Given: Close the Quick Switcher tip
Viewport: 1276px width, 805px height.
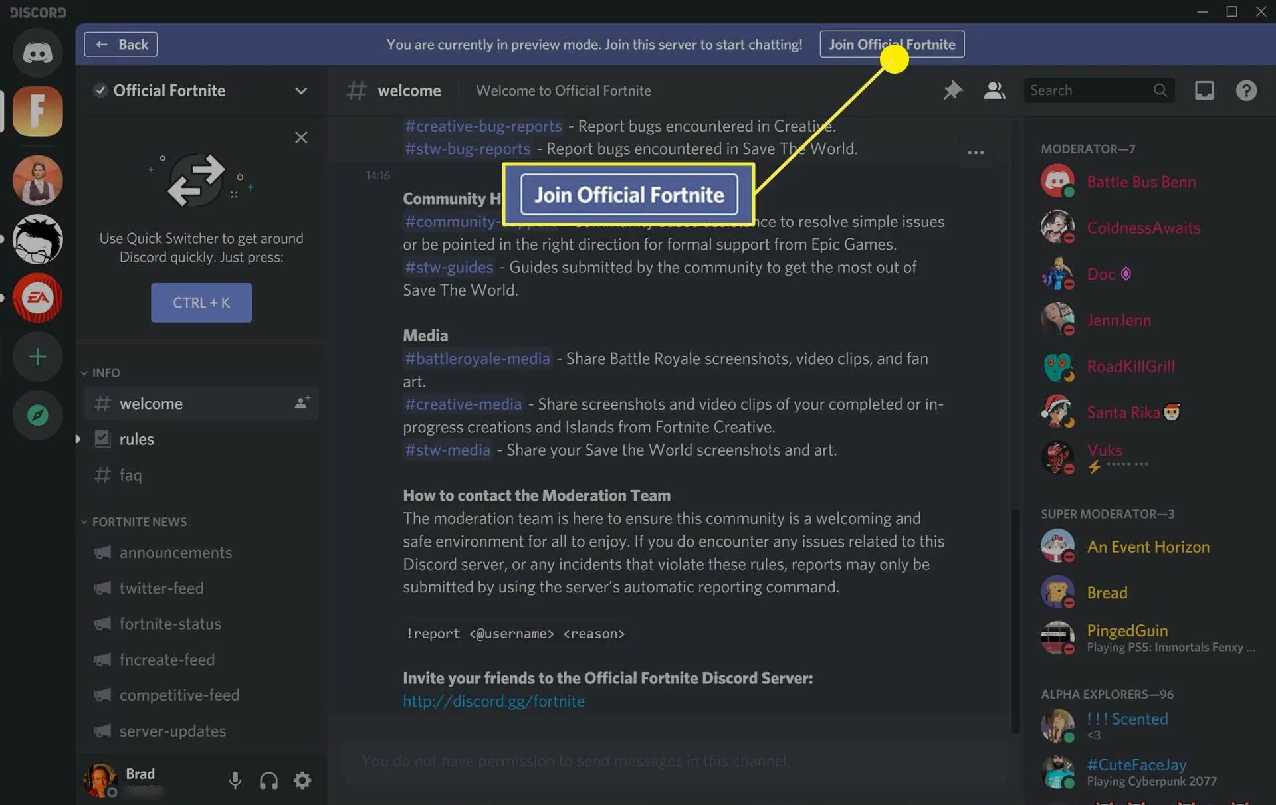Looking at the screenshot, I should pyautogui.click(x=301, y=137).
